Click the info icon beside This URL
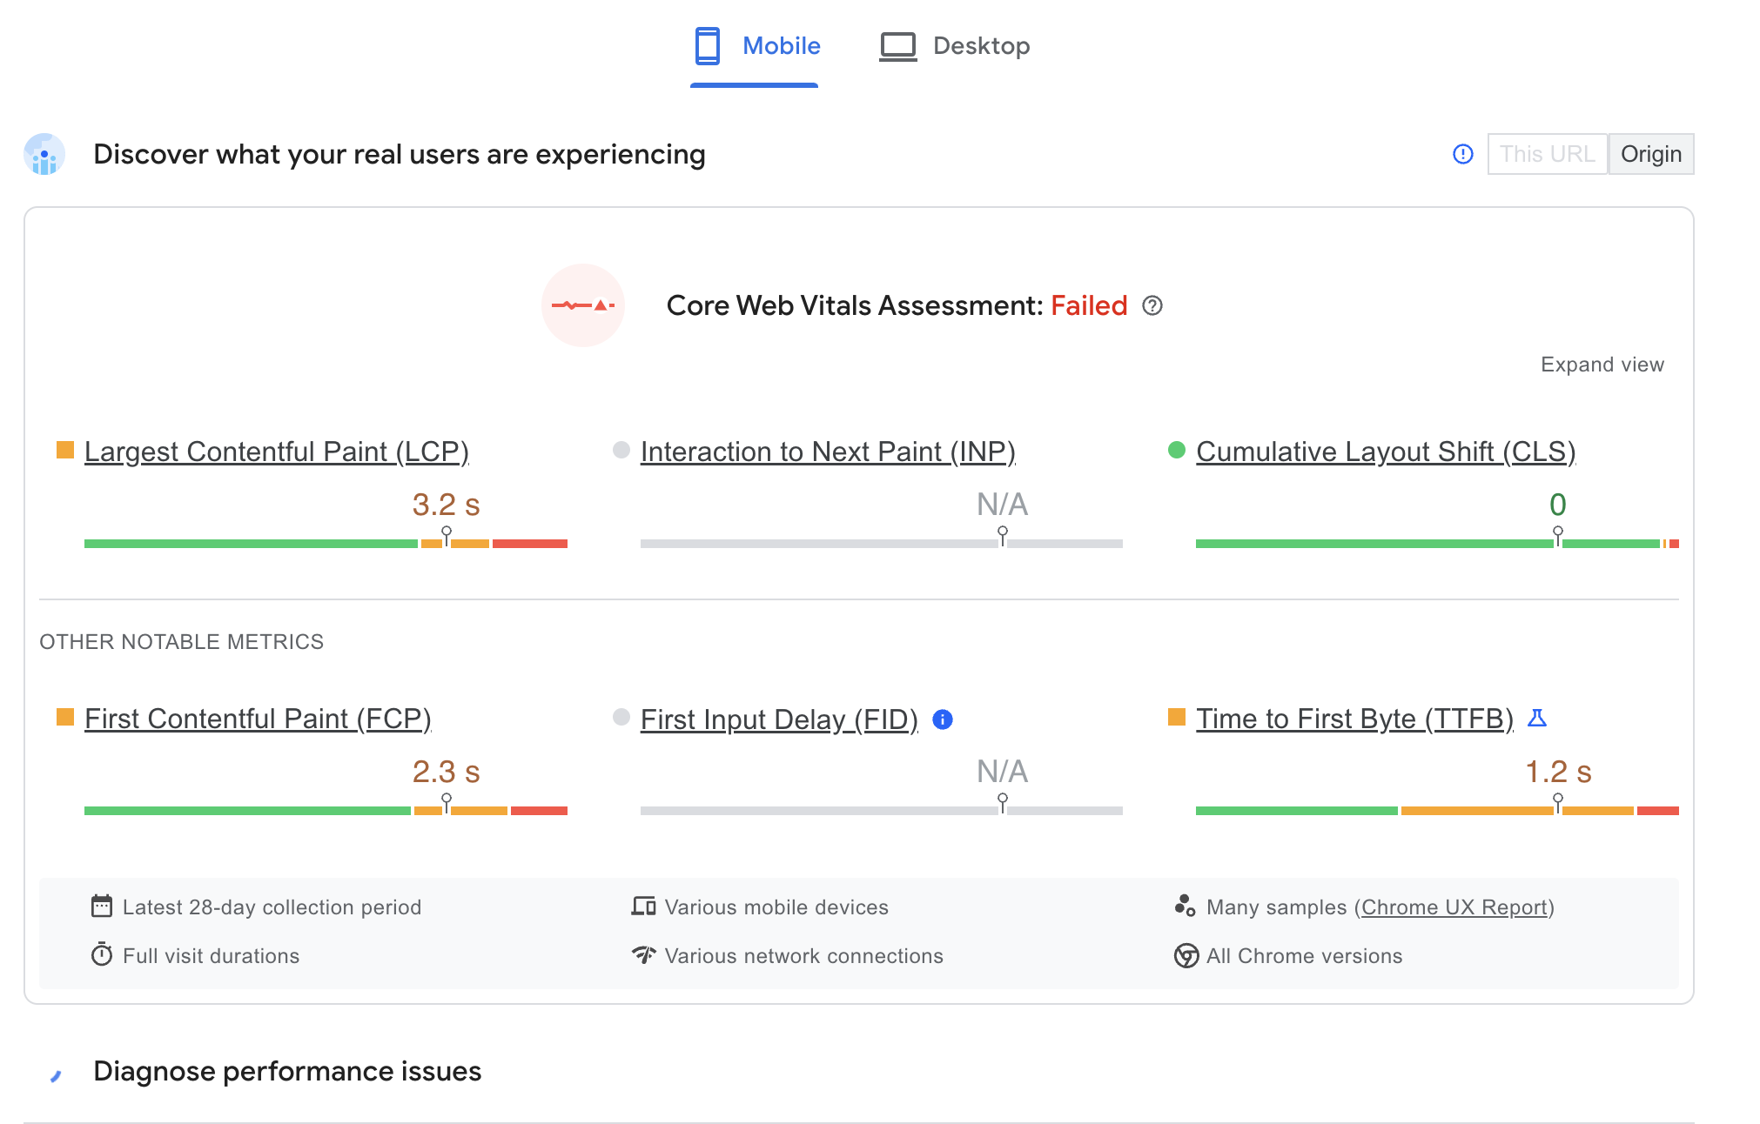 pos(1463,154)
